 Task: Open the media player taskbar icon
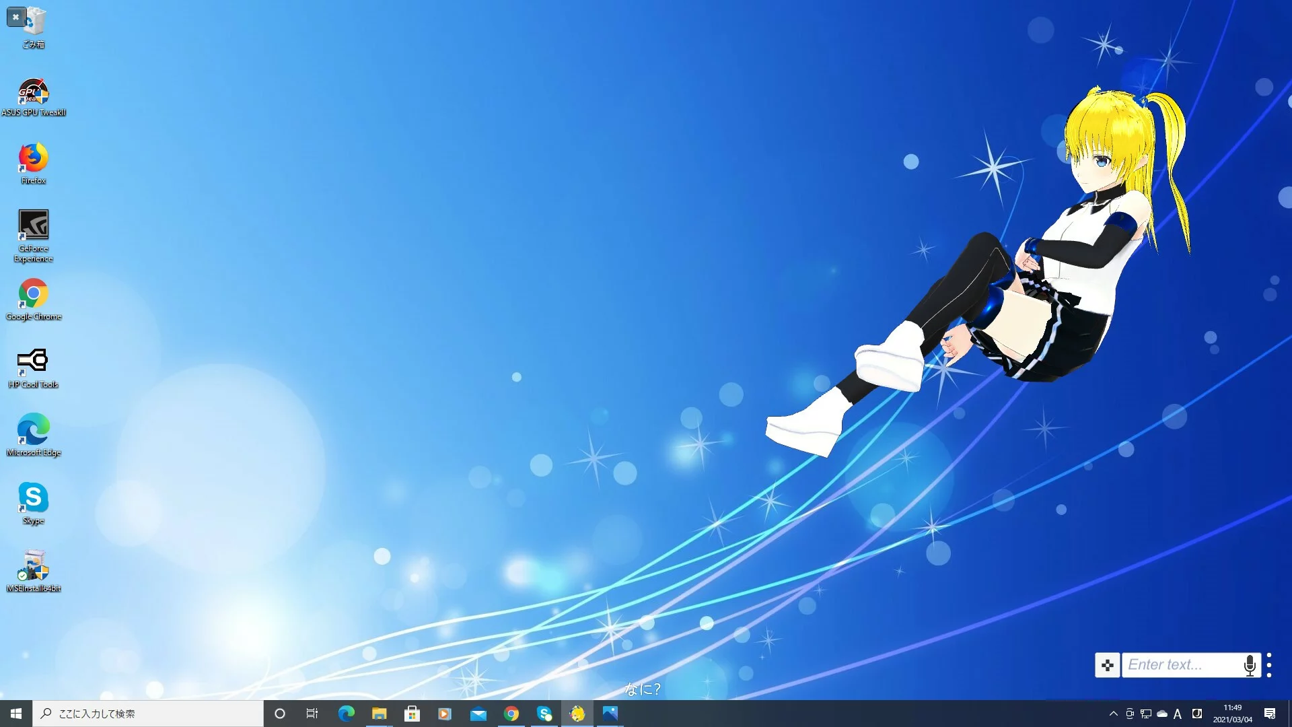[445, 714]
